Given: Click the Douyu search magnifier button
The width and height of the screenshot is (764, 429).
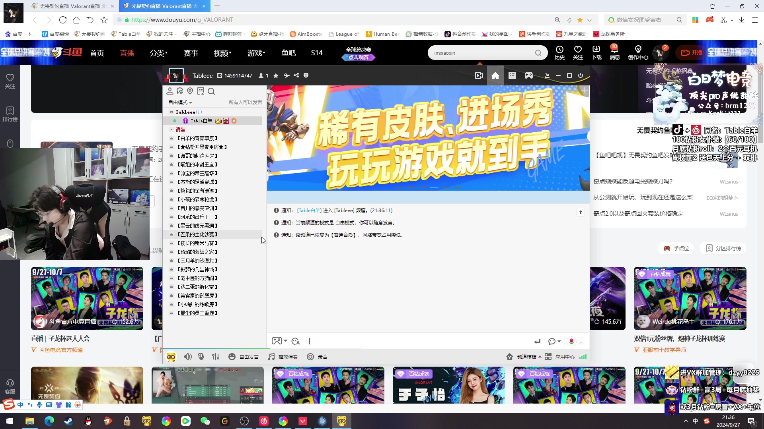Looking at the screenshot, I should point(538,53).
